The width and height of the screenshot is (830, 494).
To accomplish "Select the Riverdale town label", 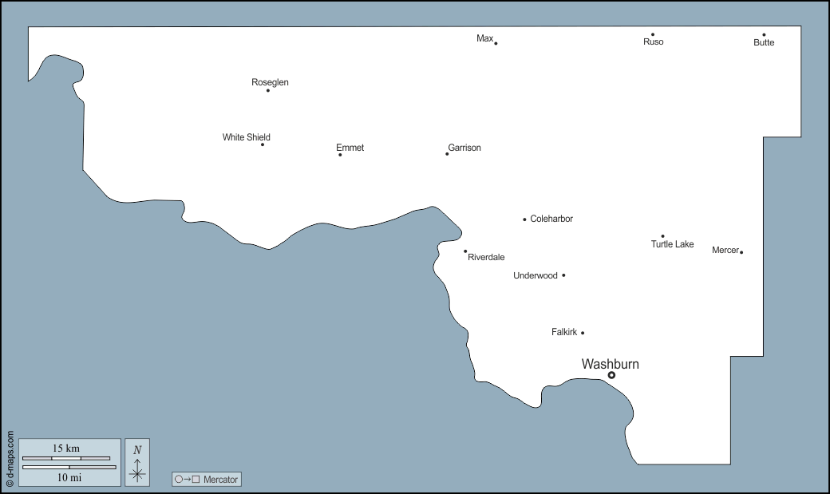I will (x=486, y=257).
